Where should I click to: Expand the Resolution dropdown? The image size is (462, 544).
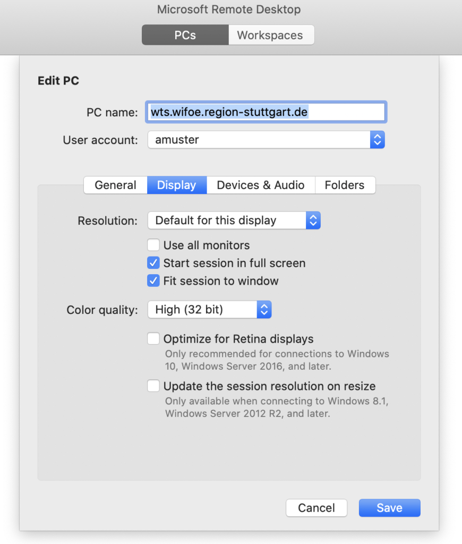tap(234, 220)
